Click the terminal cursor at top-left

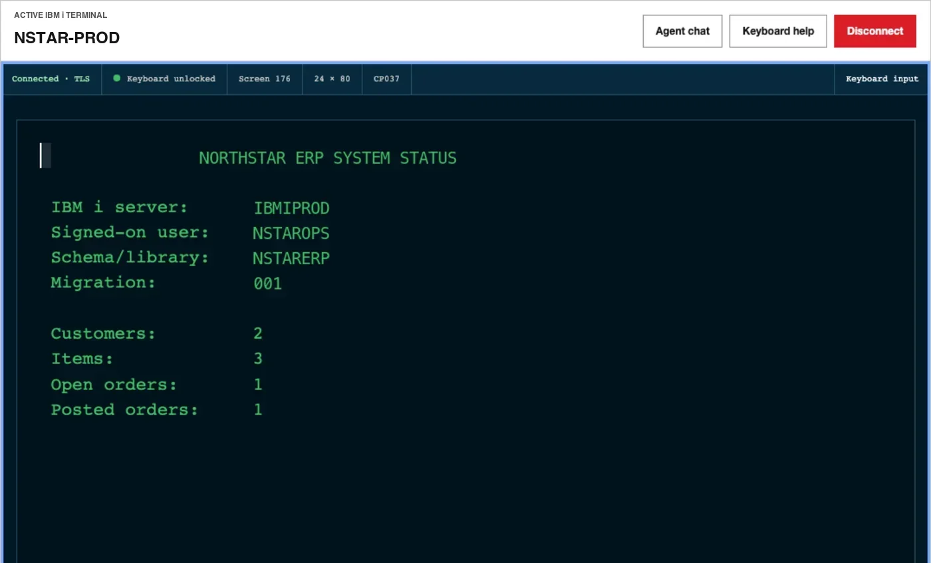coord(45,156)
